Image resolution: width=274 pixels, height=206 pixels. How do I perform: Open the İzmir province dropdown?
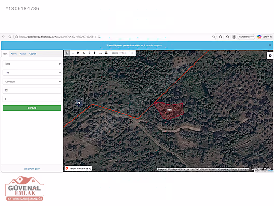tap(32, 64)
